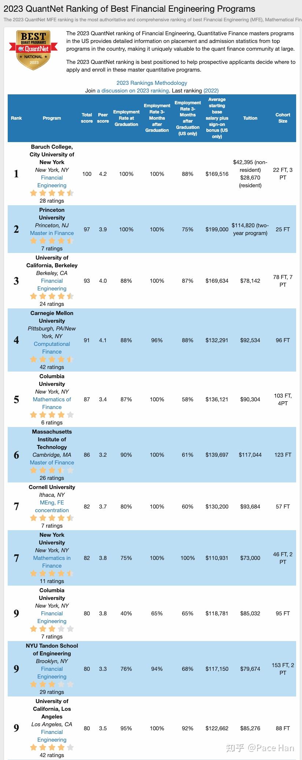Click the Tuition column header
Screen dimensions: 302x760
coord(250,118)
